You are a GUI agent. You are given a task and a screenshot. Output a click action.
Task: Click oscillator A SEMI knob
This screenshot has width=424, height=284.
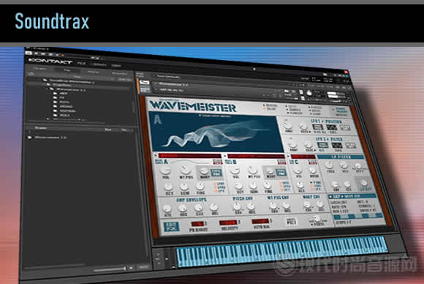pos(184,187)
